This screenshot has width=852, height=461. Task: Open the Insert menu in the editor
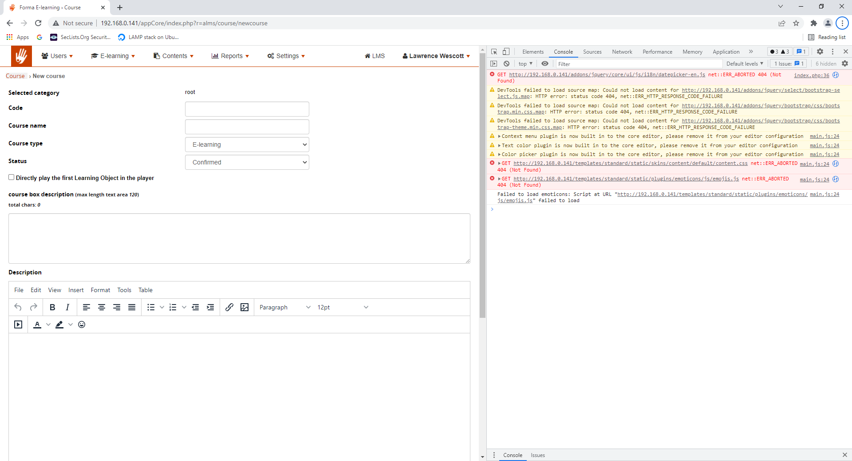point(76,290)
